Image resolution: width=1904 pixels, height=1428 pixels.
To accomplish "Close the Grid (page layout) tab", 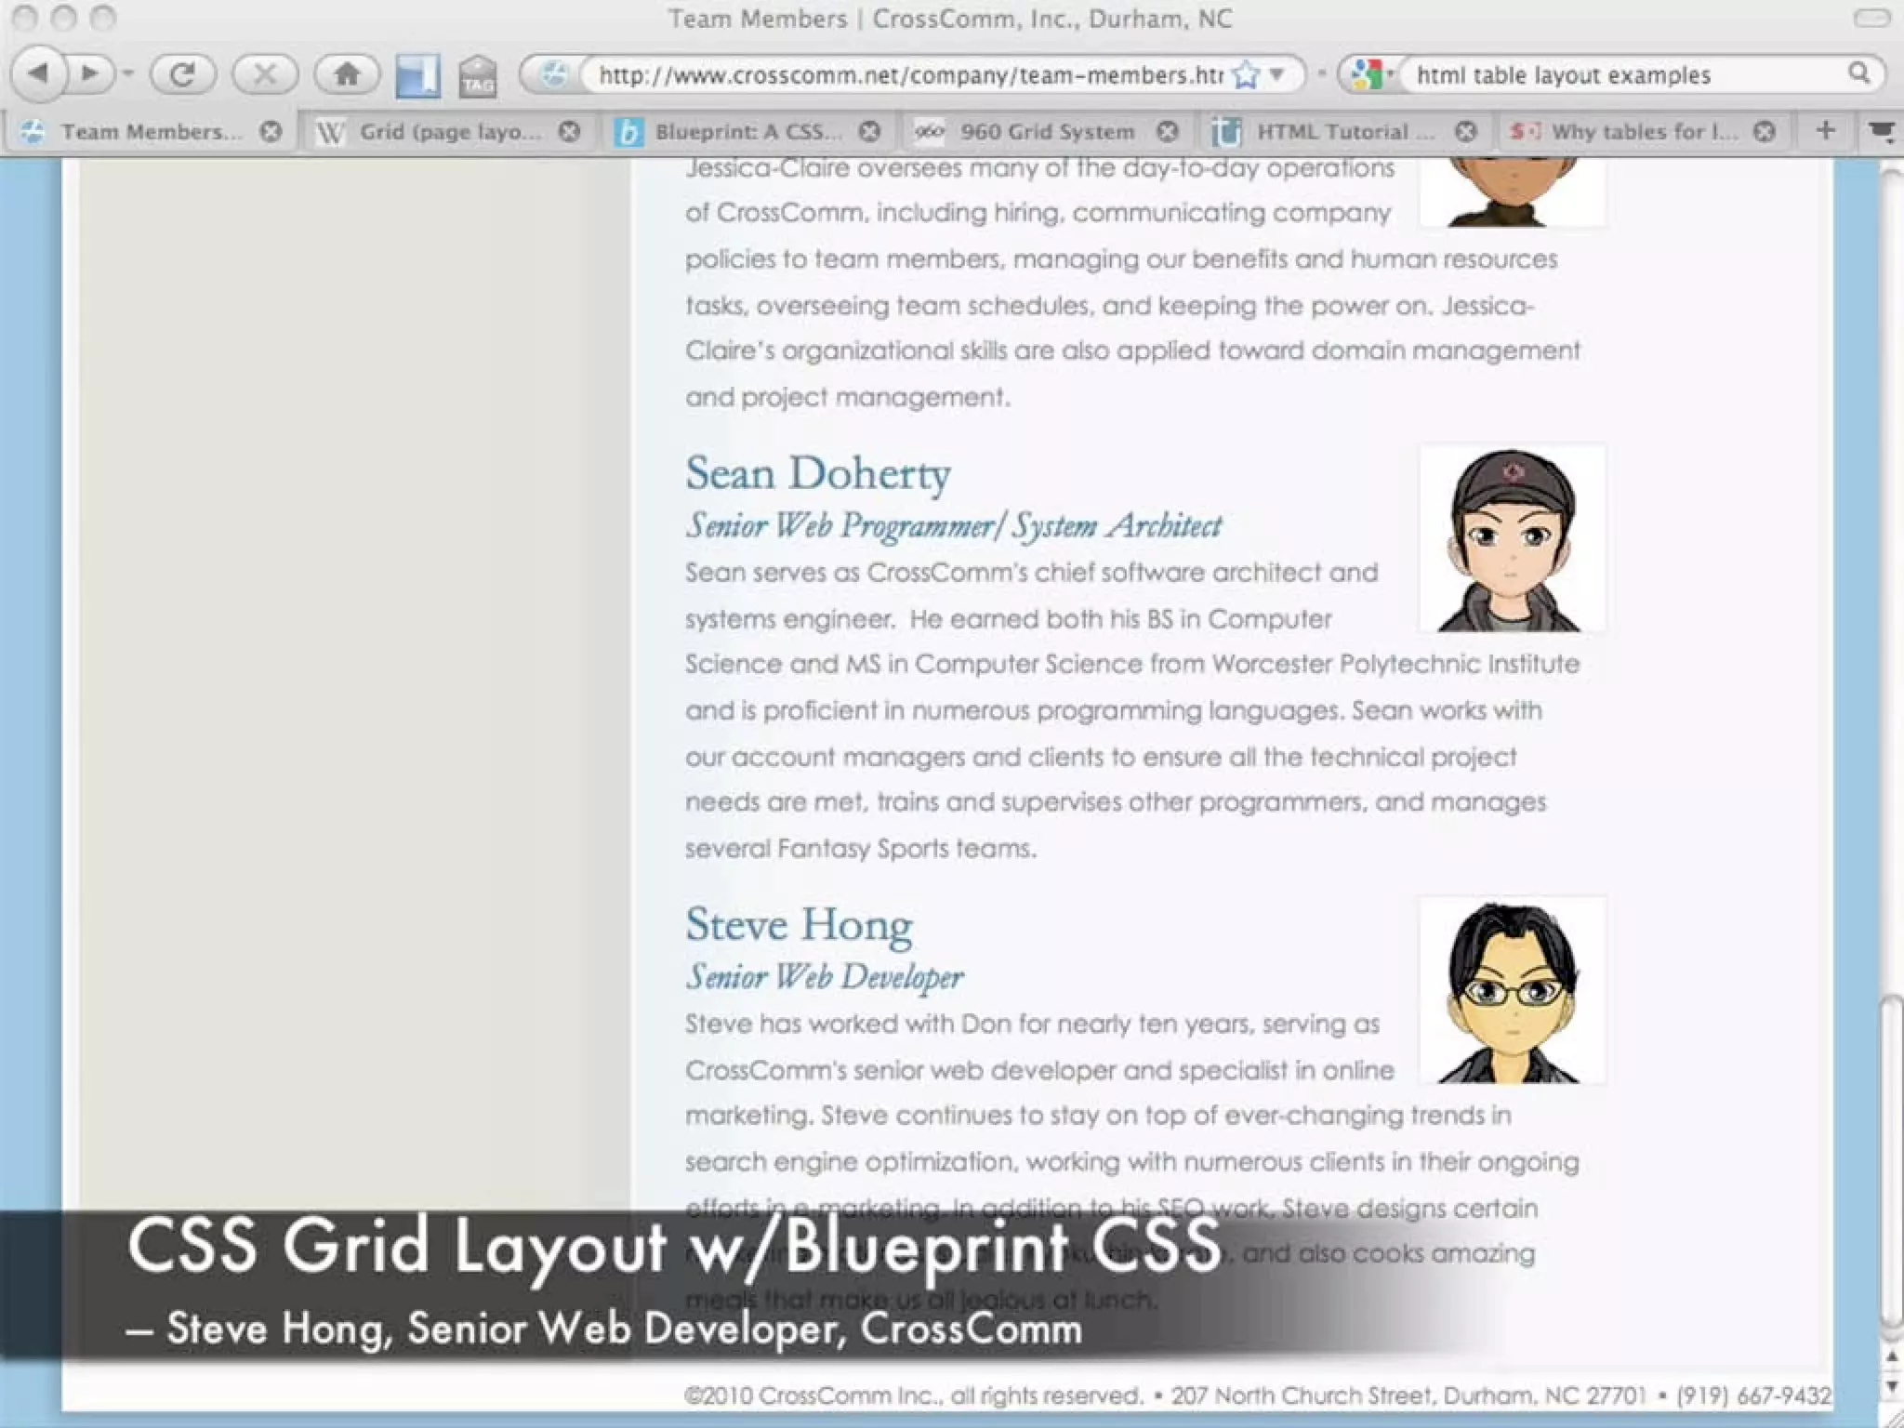I will pos(570,132).
